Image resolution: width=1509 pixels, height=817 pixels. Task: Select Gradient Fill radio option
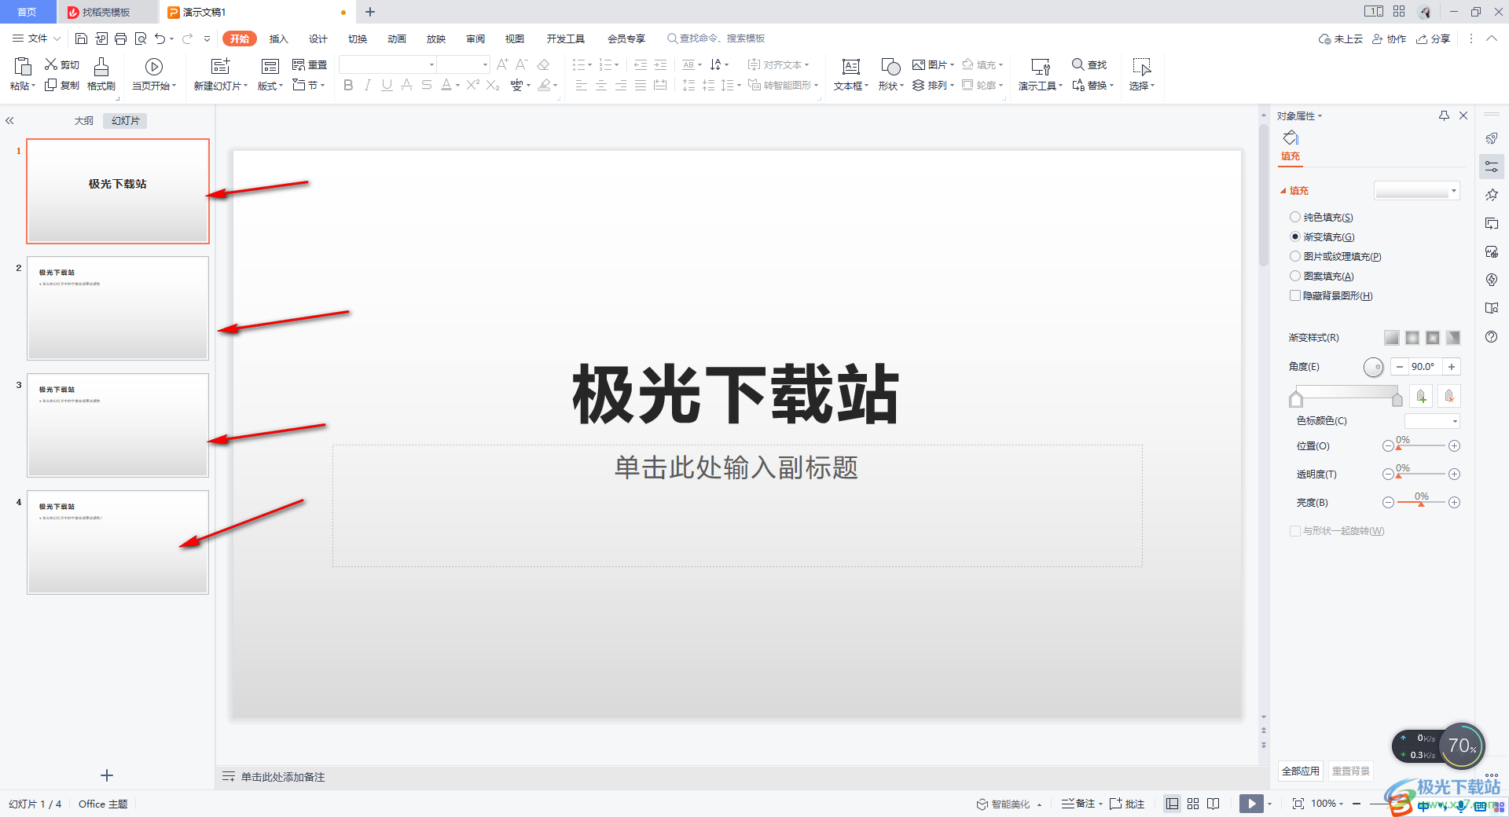point(1295,236)
